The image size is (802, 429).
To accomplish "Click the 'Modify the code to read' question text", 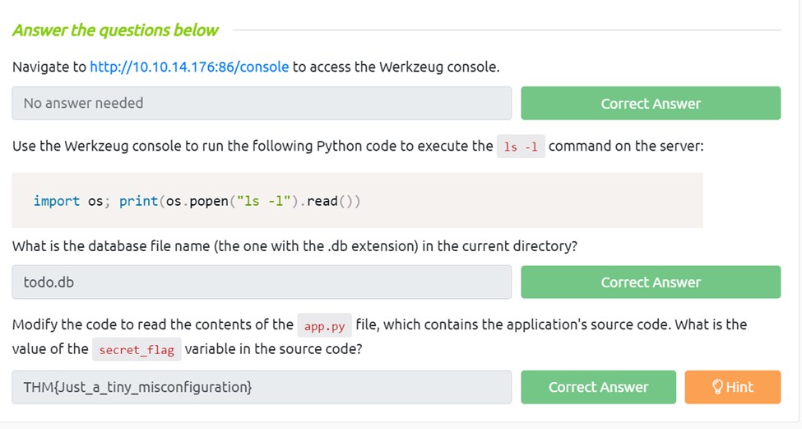I will (152, 324).
